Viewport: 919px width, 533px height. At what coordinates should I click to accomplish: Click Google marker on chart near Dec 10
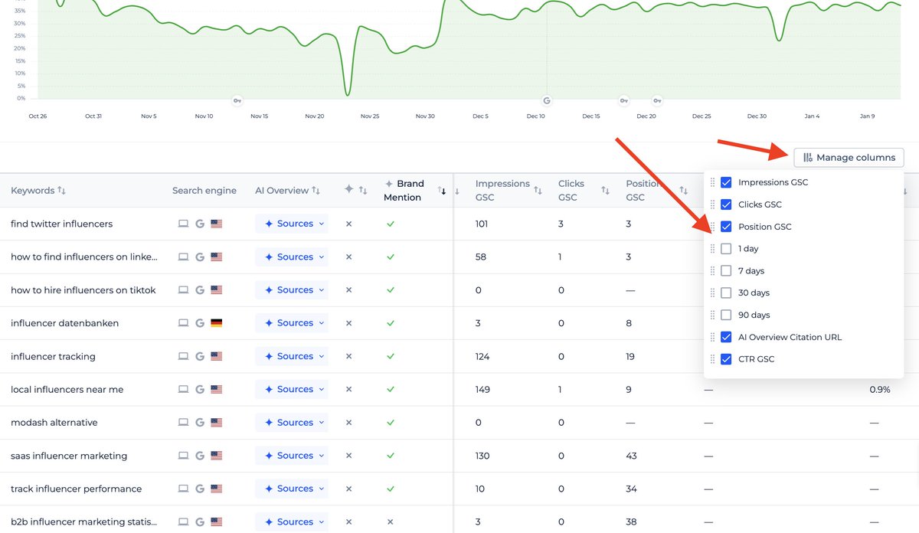(547, 100)
